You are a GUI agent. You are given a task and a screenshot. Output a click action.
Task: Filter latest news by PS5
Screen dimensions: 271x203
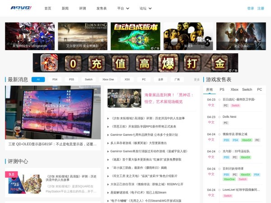click(x=71, y=79)
